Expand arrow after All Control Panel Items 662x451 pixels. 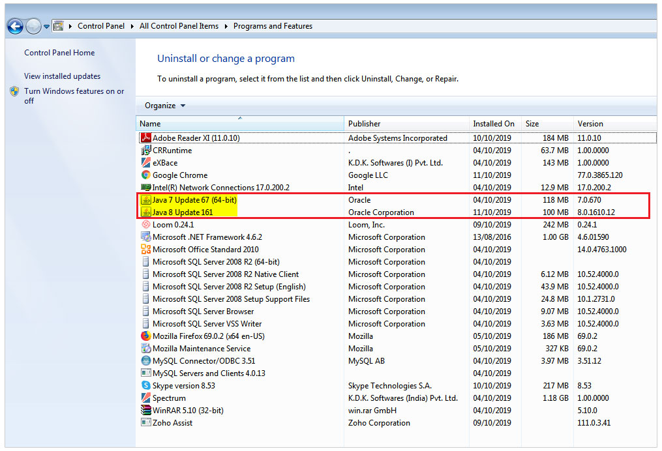pyautogui.click(x=226, y=26)
